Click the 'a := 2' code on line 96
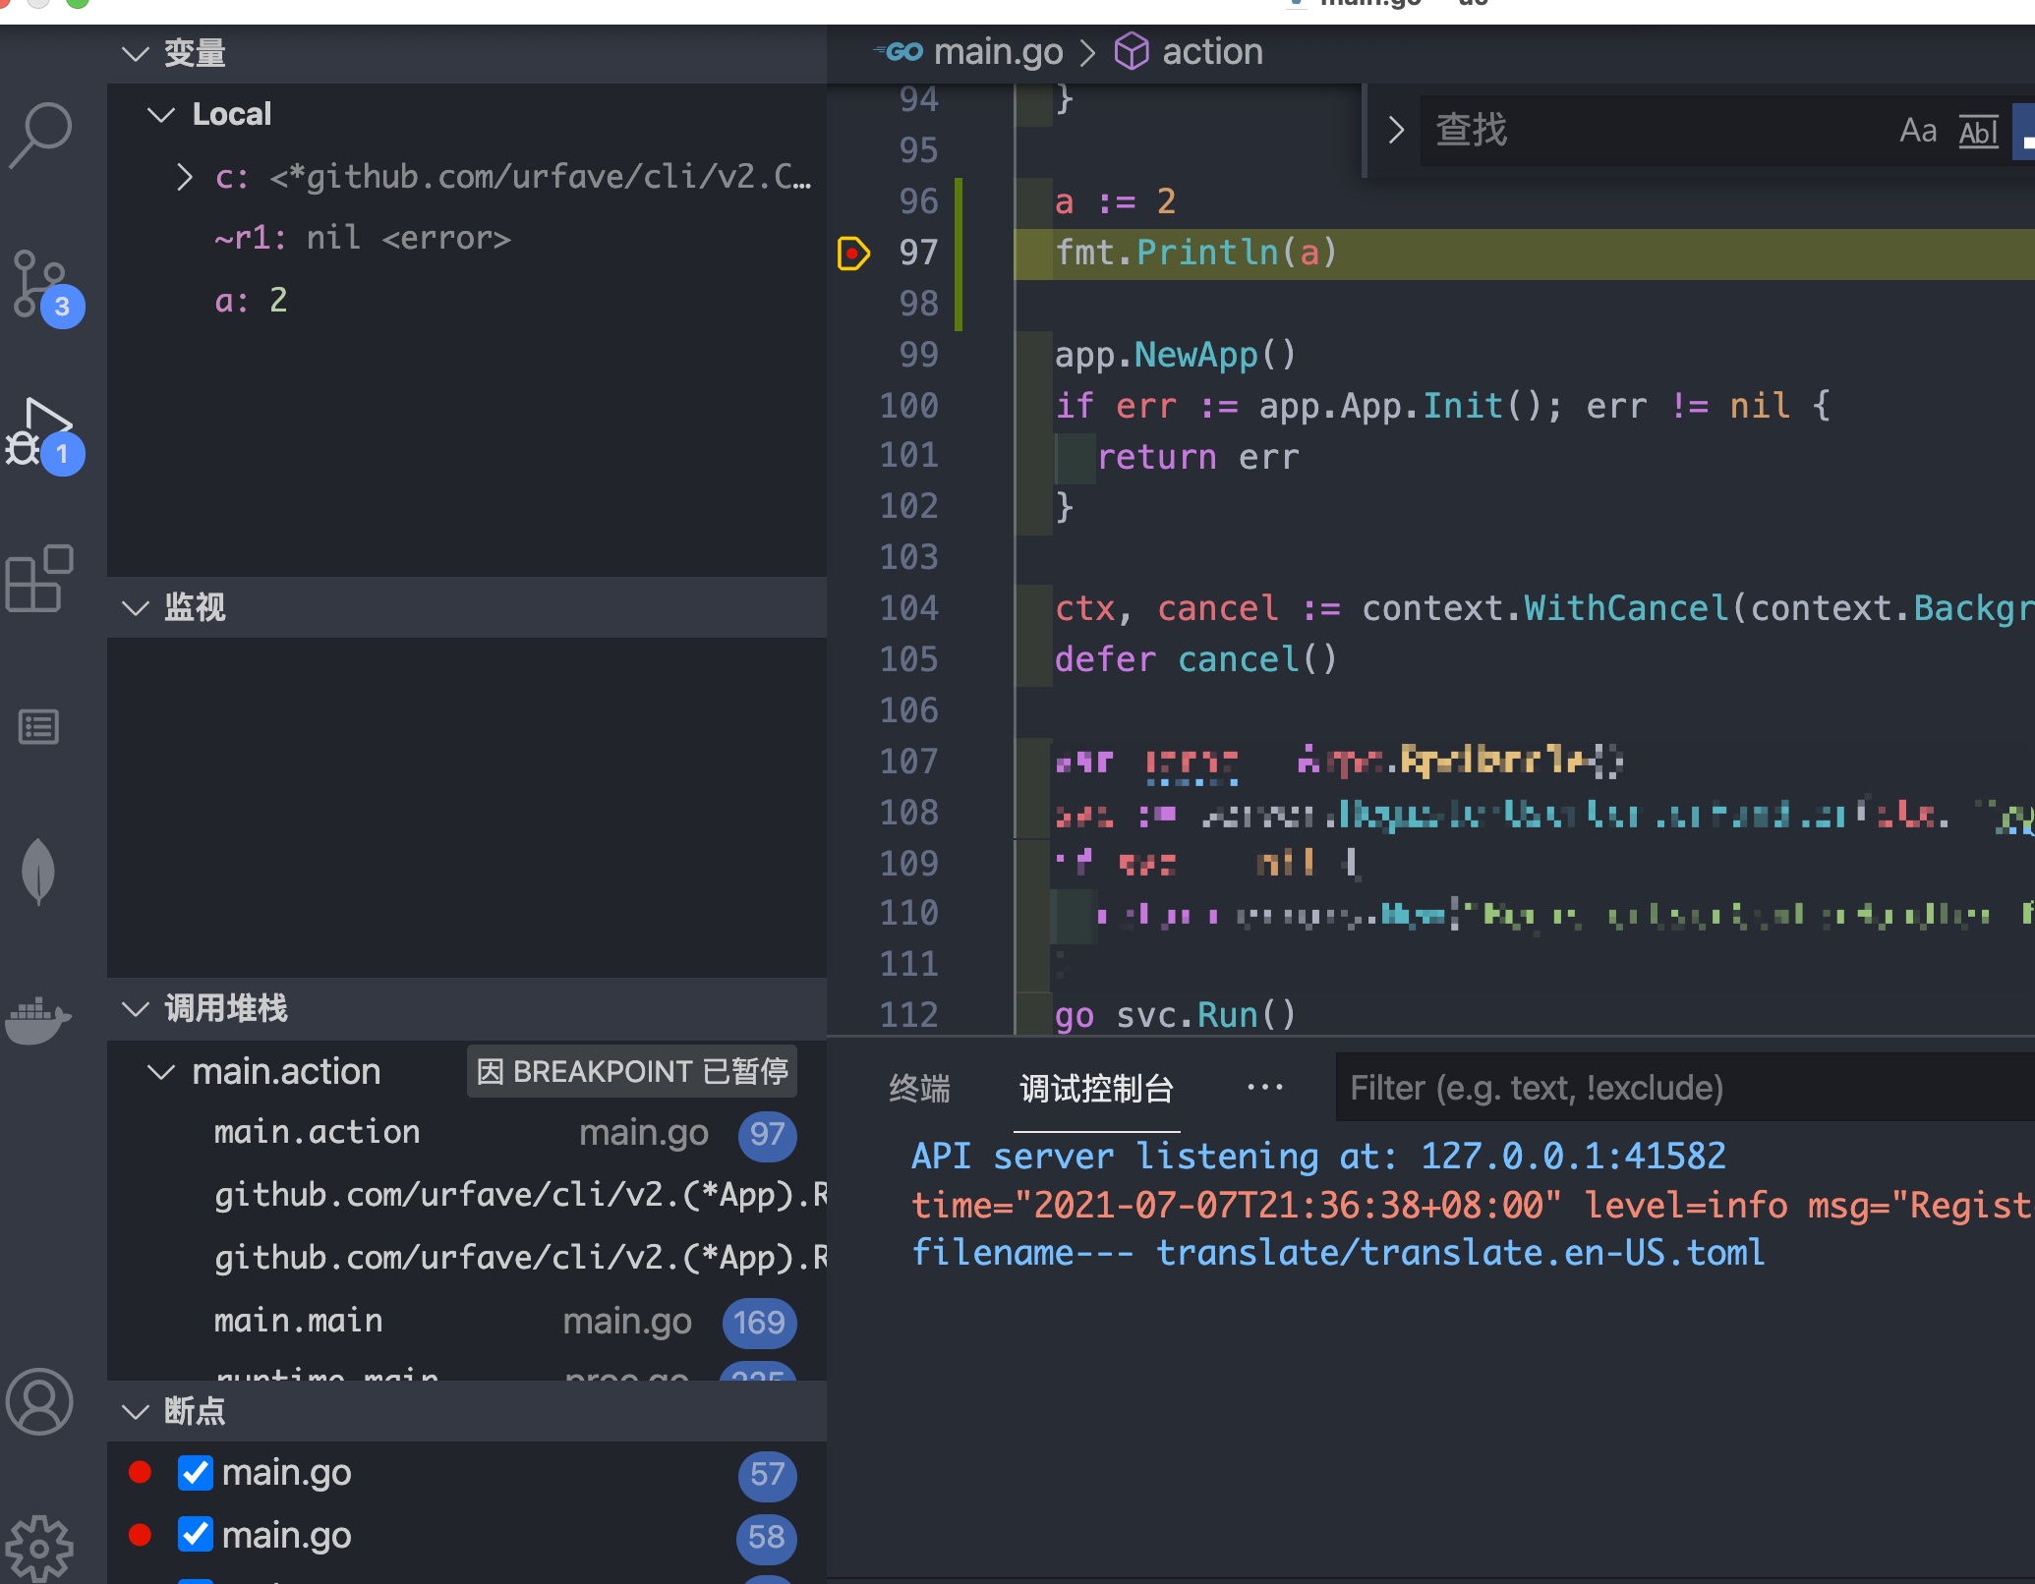 point(1115,202)
